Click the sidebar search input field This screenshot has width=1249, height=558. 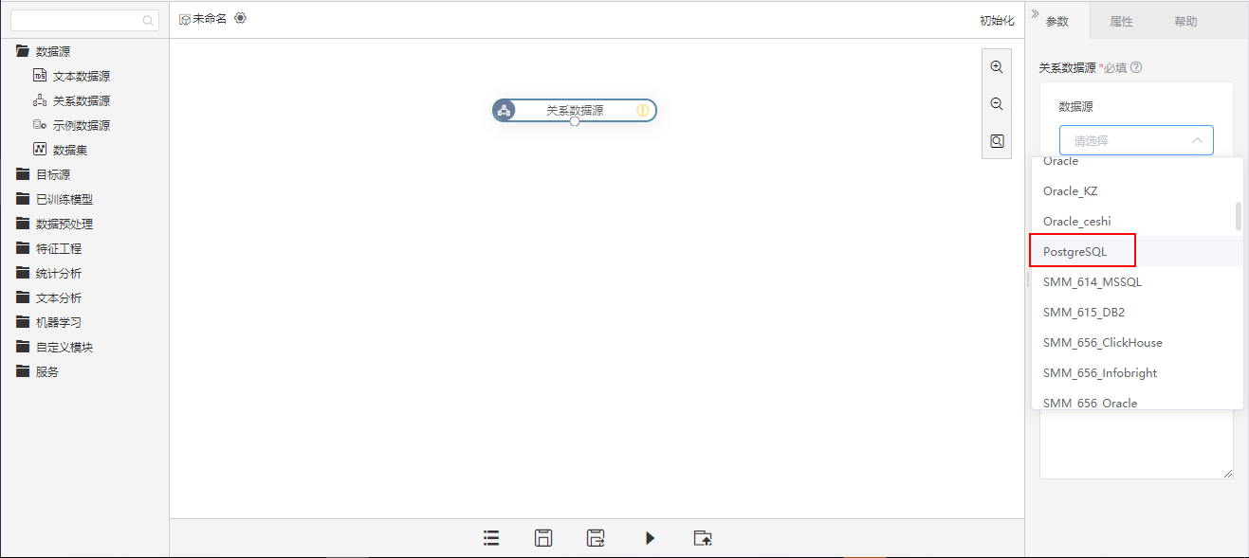[x=83, y=20]
